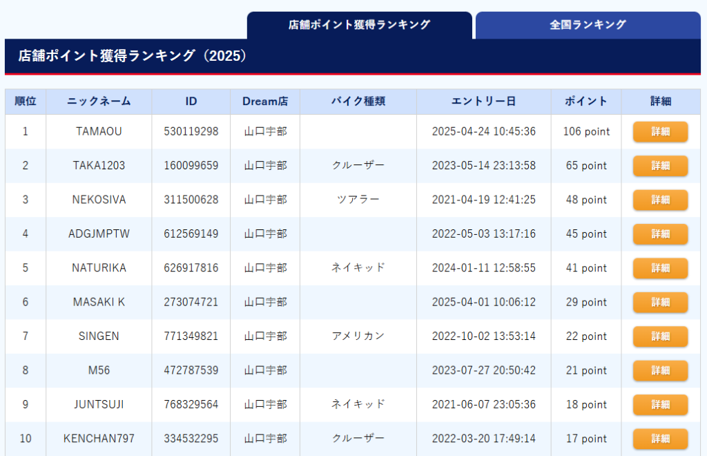Click entry date 2025-04-24 10:45:36
The width and height of the screenshot is (707, 456).
pyautogui.click(x=484, y=131)
